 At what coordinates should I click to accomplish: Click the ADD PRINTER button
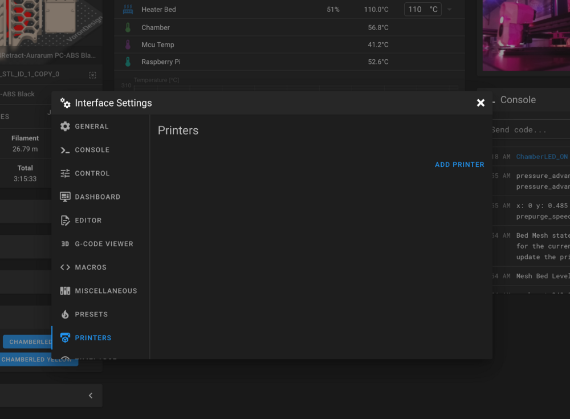(x=459, y=165)
